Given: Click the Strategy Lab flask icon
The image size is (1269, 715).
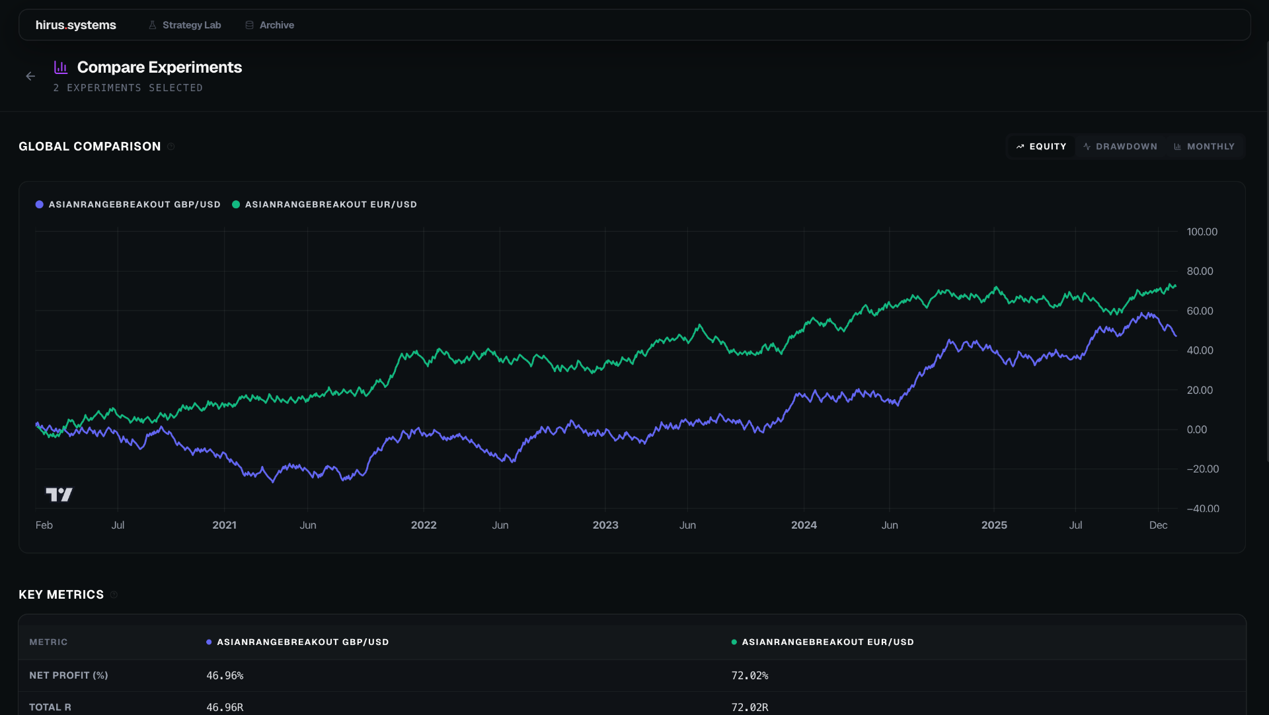Looking at the screenshot, I should pyautogui.click(x=153, y=25).
